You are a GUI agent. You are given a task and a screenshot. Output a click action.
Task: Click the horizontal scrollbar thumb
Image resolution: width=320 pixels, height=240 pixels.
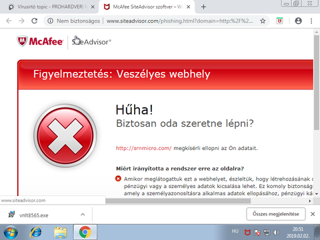pyautogui.click(x=178, y=201)
